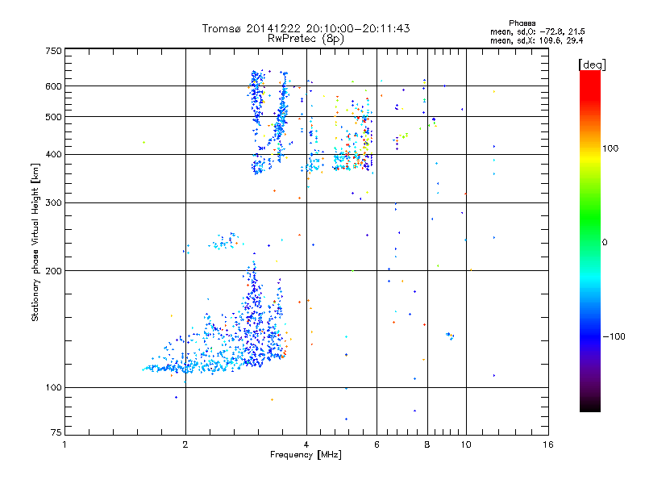Screen dimensions: 645x484
Task: Click the y-axis '200' tick label
Action: (53, 271)
